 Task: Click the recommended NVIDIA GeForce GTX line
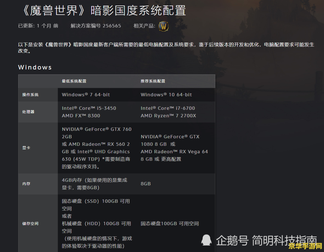[170, 137]
